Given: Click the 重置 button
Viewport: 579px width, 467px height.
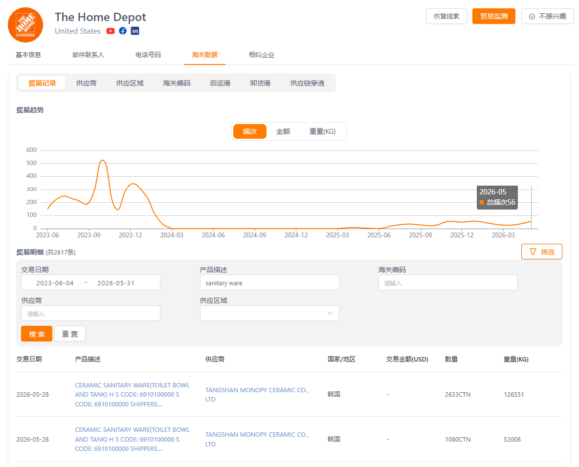Looking at the screenshot, I should (70, 334).
